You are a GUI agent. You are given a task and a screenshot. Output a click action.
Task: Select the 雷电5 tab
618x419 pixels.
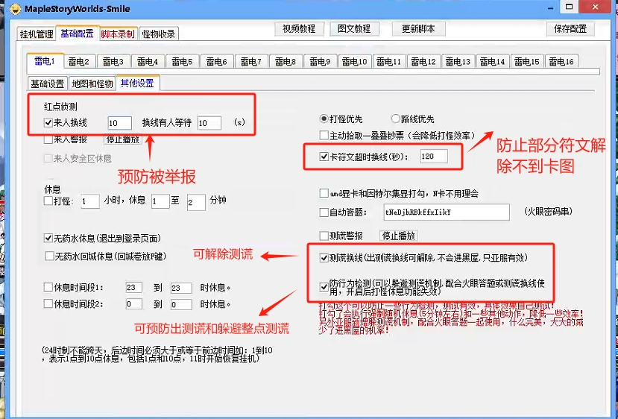(182, 61)
